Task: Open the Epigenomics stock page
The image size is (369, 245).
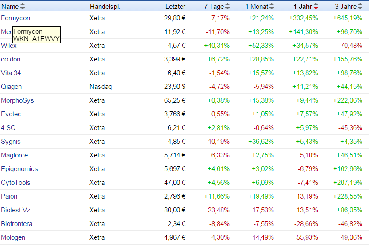Action: point(19,169)
